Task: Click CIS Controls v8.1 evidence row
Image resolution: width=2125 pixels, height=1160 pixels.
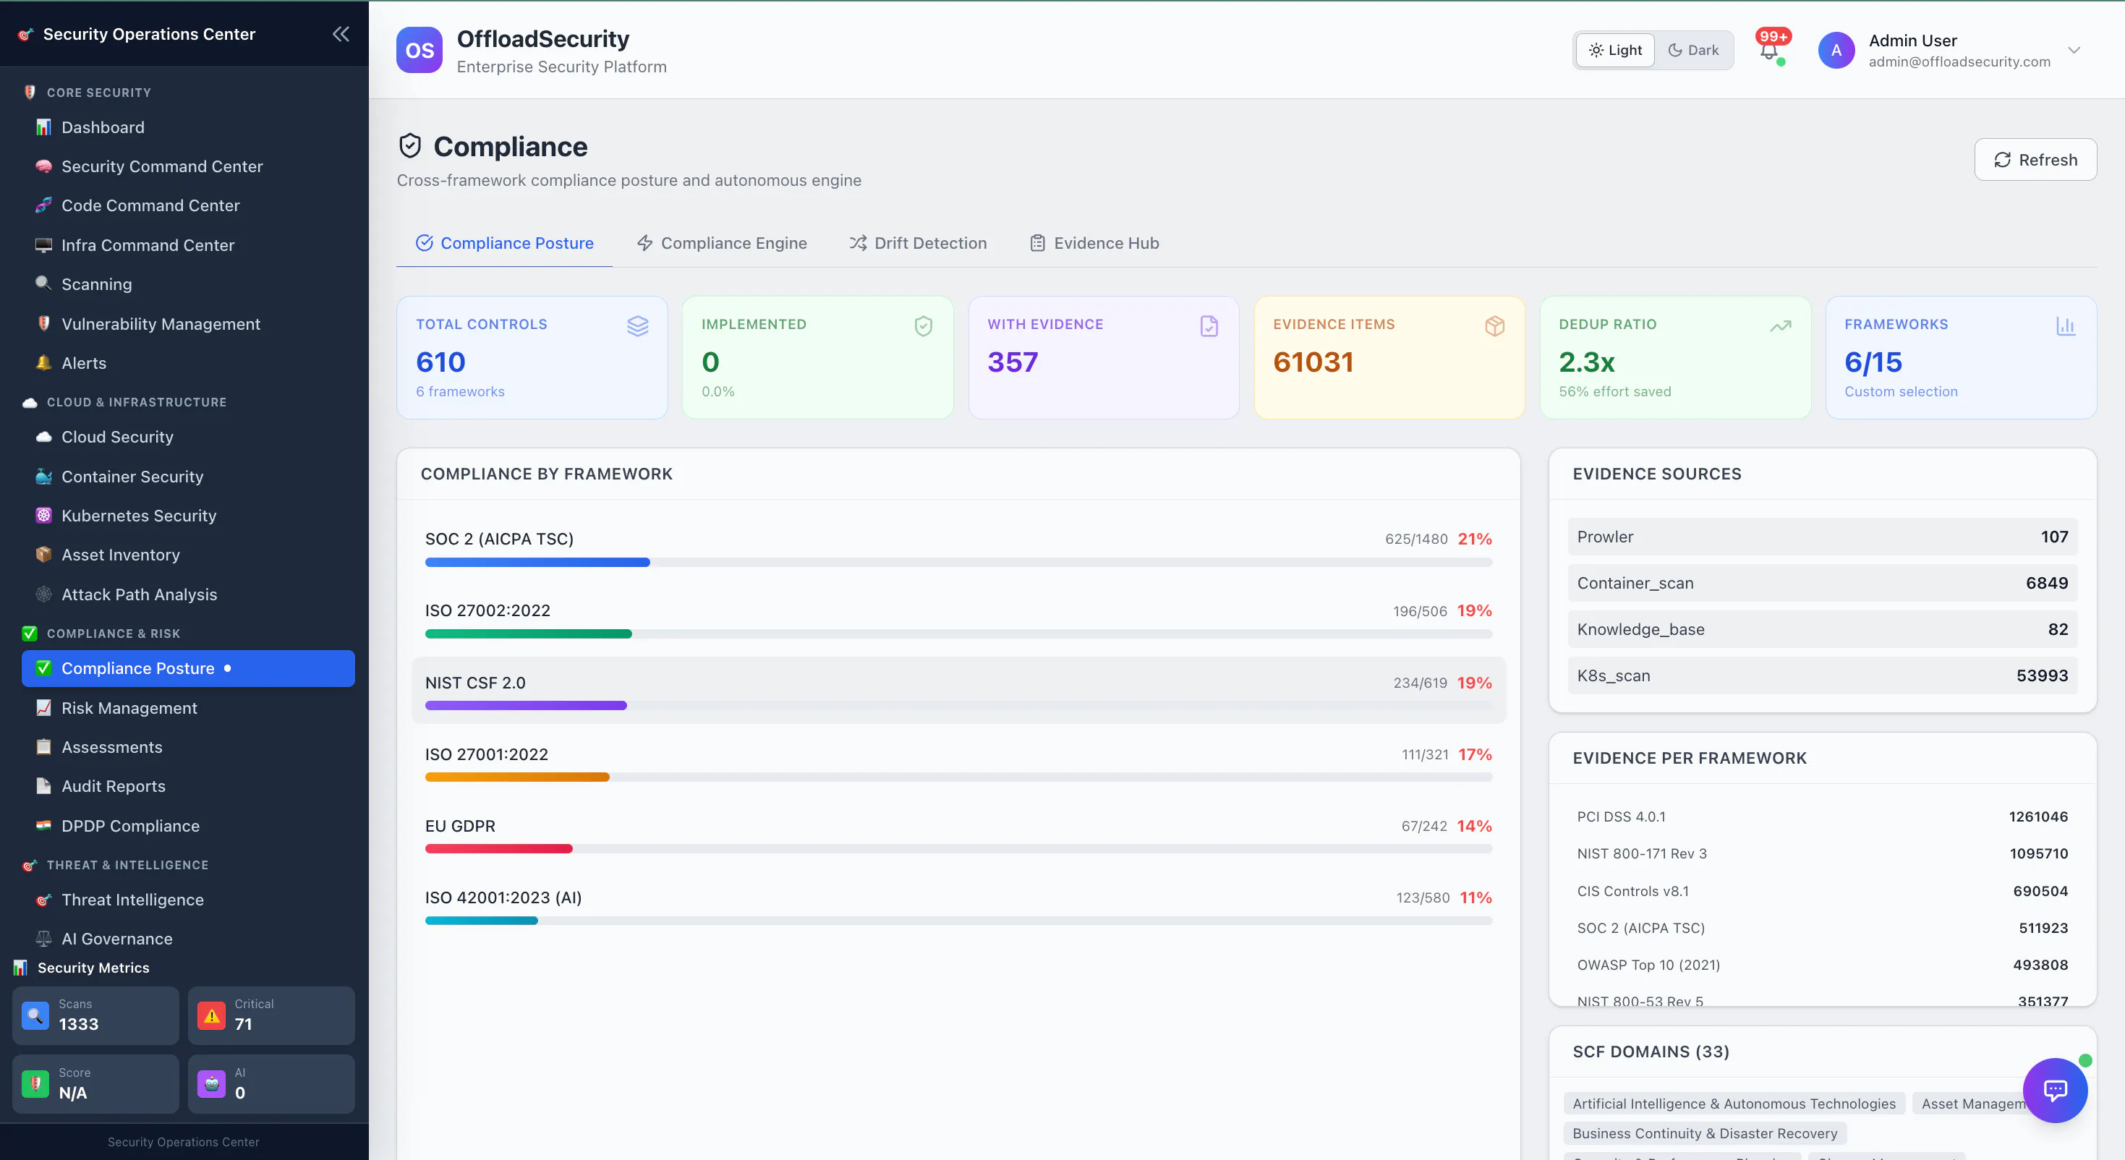Action: [x=1822, y=891]
